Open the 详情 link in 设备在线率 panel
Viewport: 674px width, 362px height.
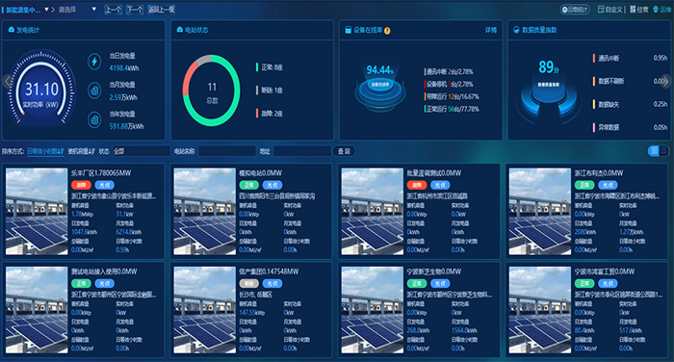(x=490, y=30)
